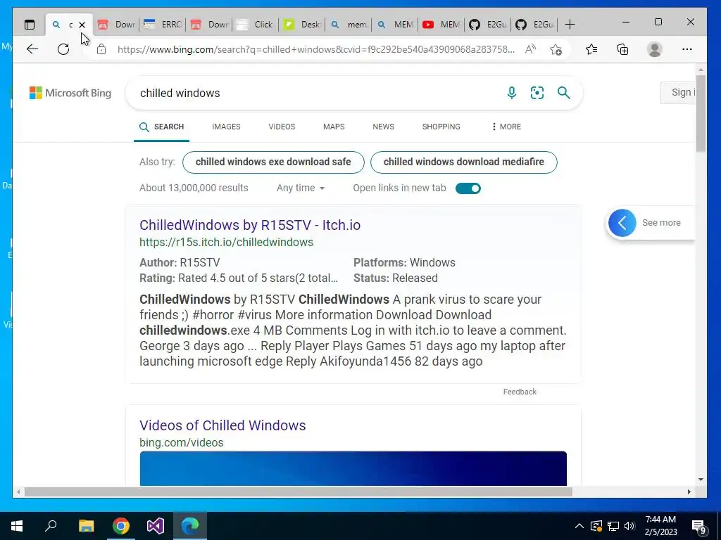This screenshot has height=540, width=721.
Task: Search by voice using microphone icon
Action: (511, 93)
